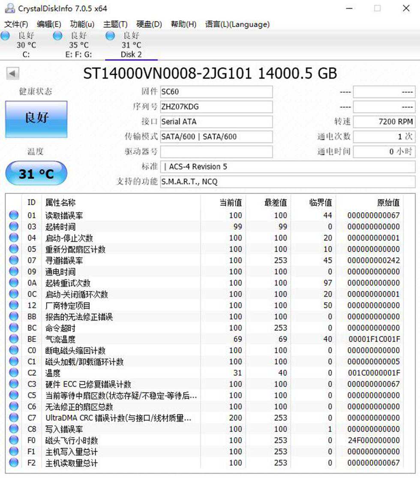The width and height of the screenshot is (420, 478).
Task: Open the 硬盘(D) menu
Action: [149, 24]
